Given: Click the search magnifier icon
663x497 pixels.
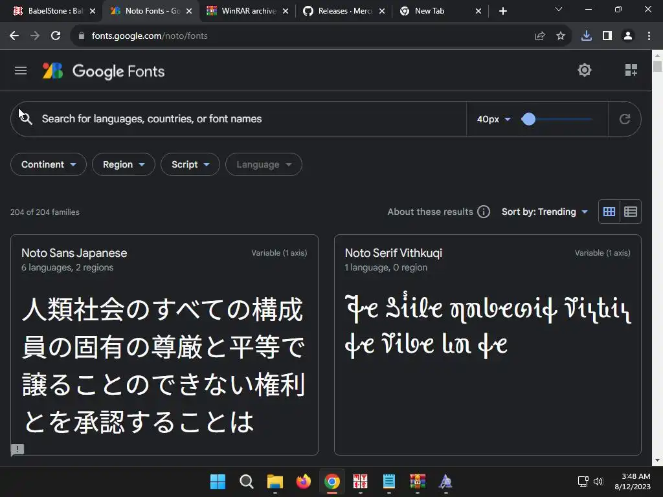Looking at the screenshot, I should click(26, 119).
